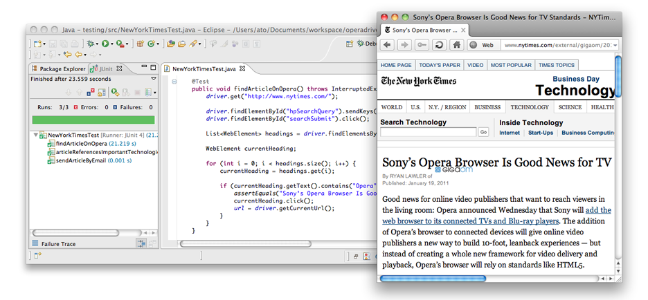The image size is (648, 300).
Task: Open the address bar URL dropdown
Action: coord(614,45)
